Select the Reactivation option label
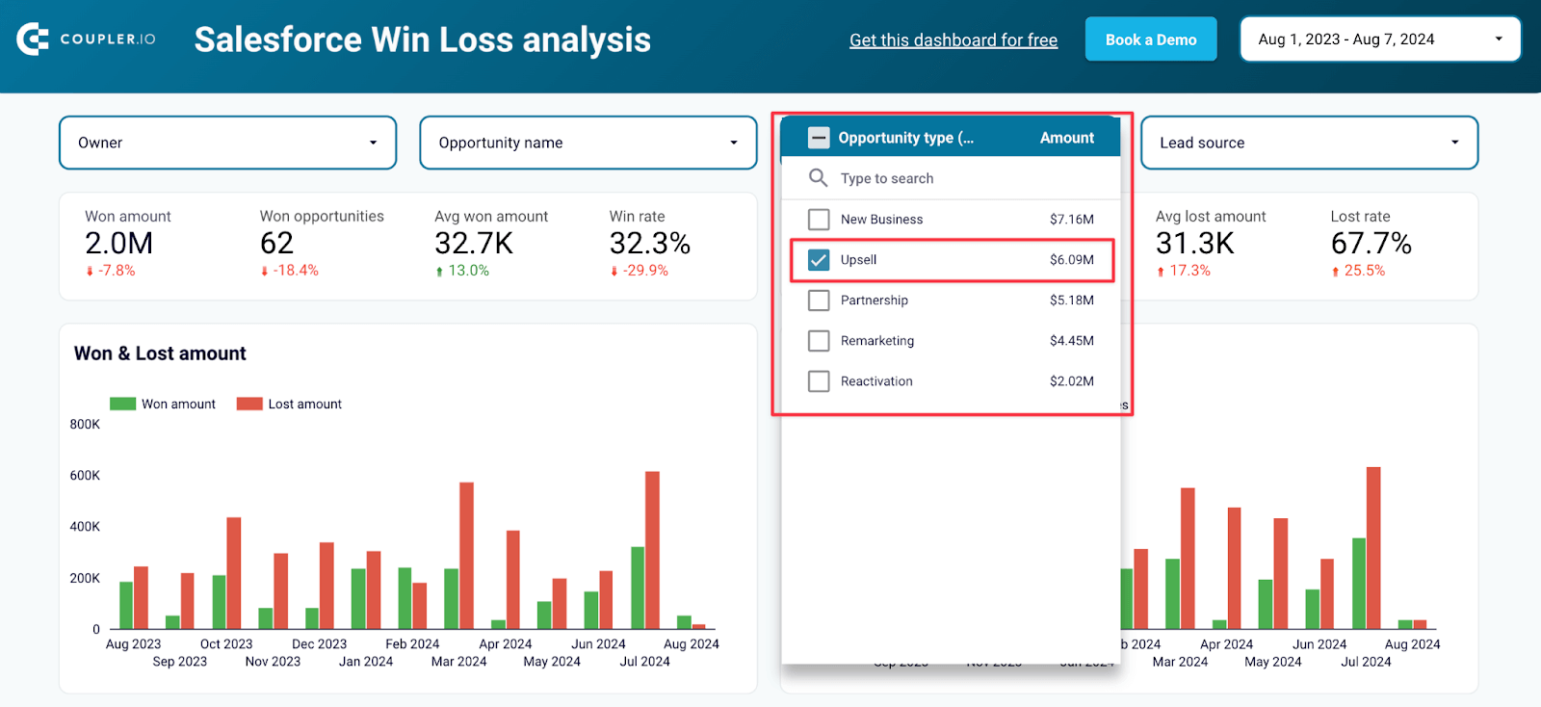 pyautogui.click(x=876, y=381)
